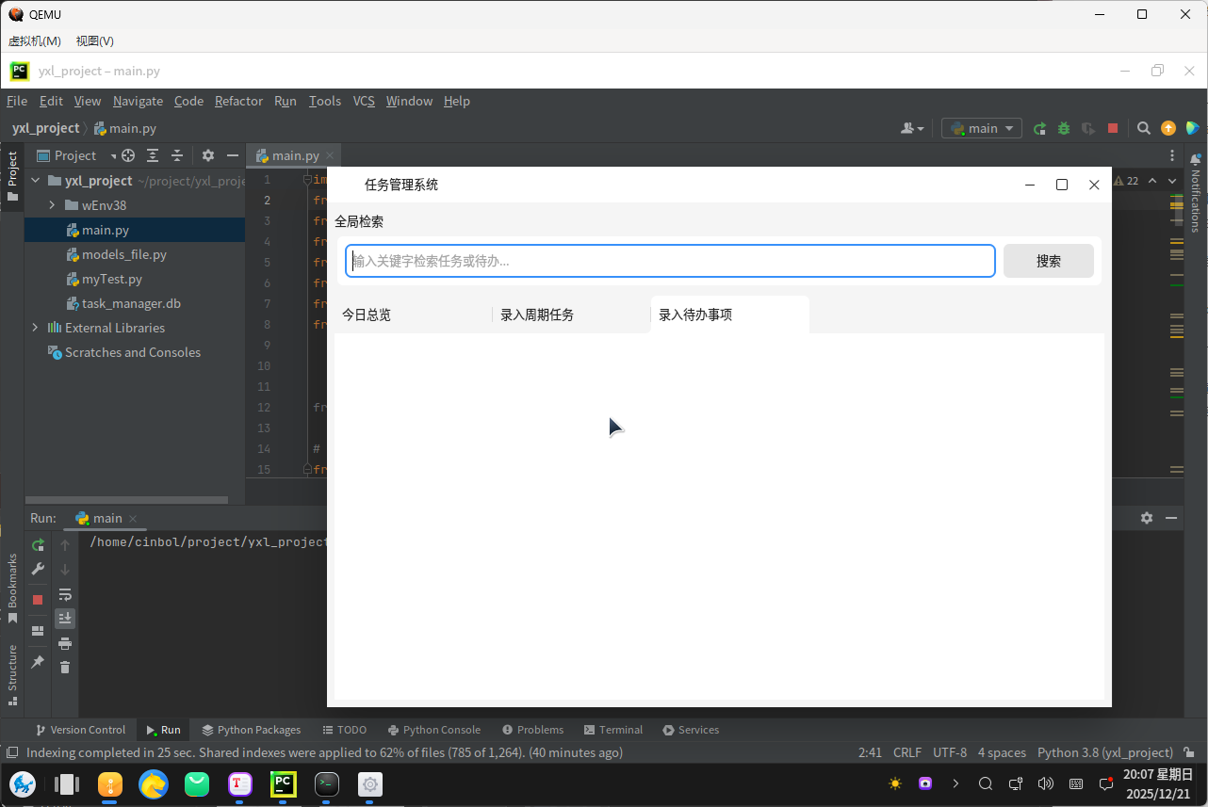Select models_file.py in project tree
This screenshot has height=807, width=1208.
pos(123,254)
